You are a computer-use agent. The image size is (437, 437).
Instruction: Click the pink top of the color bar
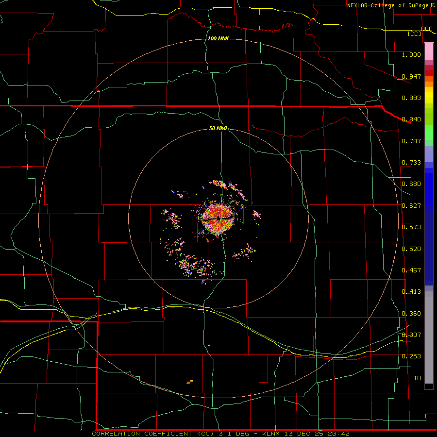[429, 52]
